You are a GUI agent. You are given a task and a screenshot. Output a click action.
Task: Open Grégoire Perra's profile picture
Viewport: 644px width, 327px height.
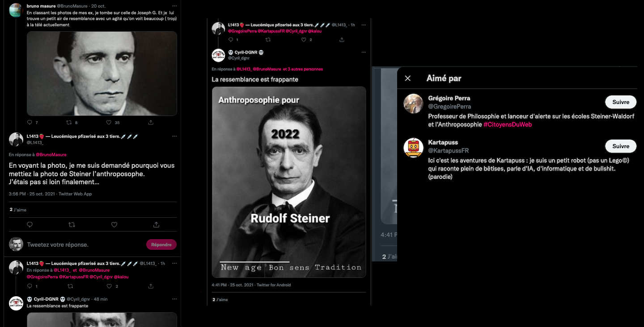[413, 103]
